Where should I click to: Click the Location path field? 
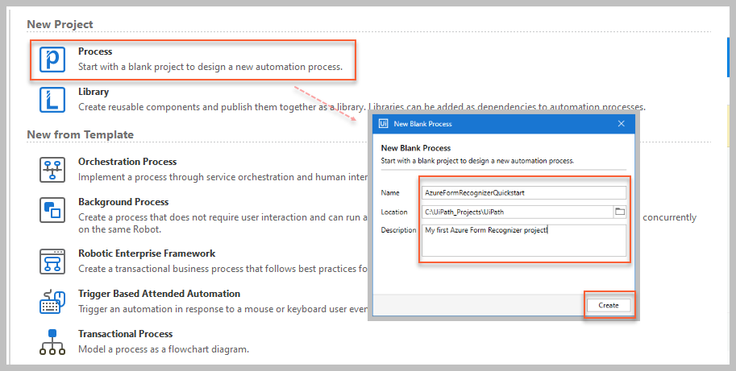516,212
